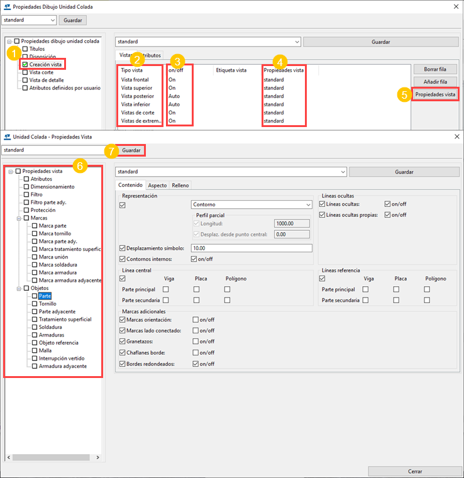Collapse the Marcas tree node
Viewport: 464px width, 478px height.
(x=19, y=218)
